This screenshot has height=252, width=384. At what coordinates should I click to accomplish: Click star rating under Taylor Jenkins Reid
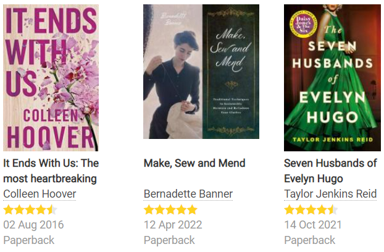click(x=311, y=210)
